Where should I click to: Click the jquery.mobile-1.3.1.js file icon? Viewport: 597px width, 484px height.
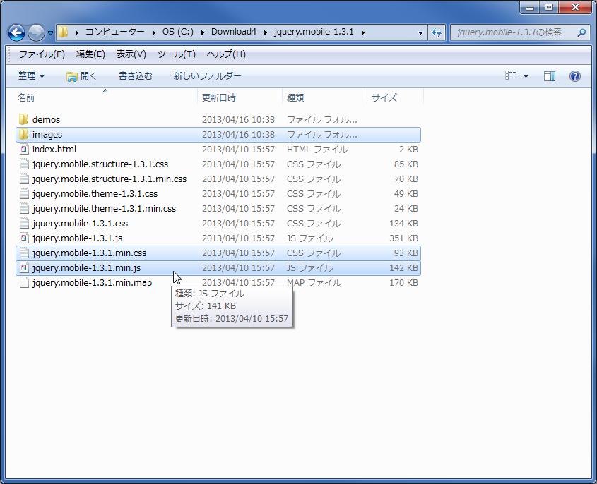click(24, 238)
